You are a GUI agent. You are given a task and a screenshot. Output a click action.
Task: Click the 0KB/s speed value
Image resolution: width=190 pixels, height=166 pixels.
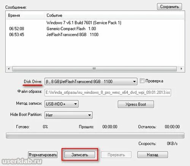[x=172, y=144]
